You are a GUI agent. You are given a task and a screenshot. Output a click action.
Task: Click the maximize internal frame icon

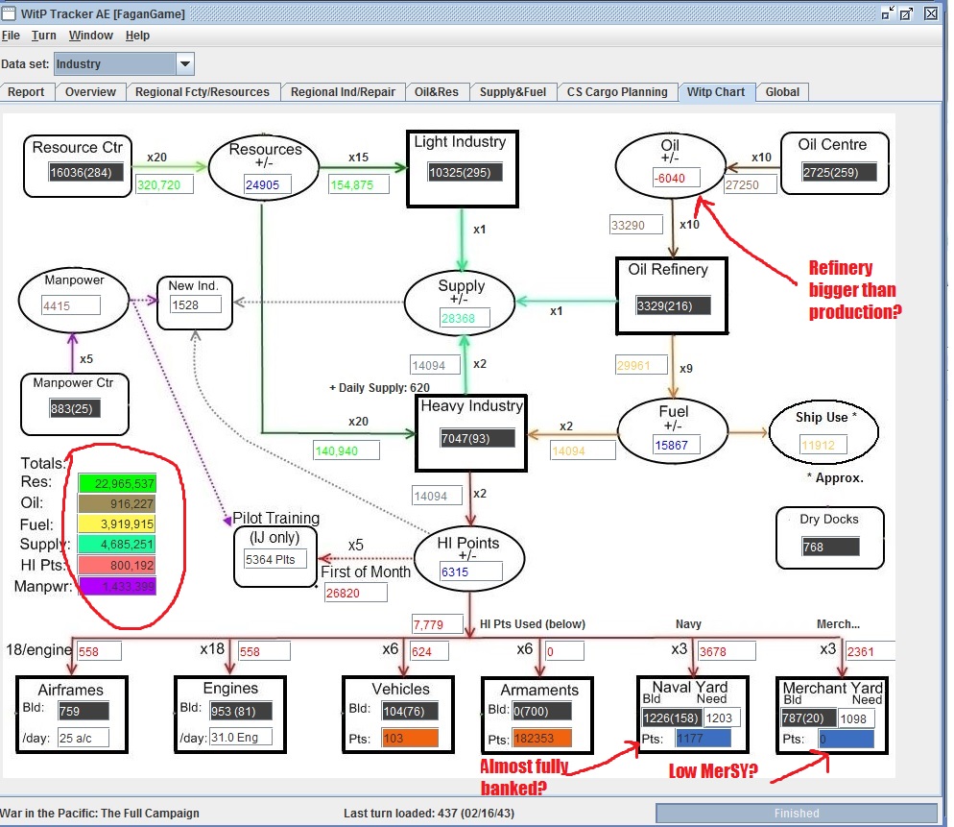tap(907, 12)
